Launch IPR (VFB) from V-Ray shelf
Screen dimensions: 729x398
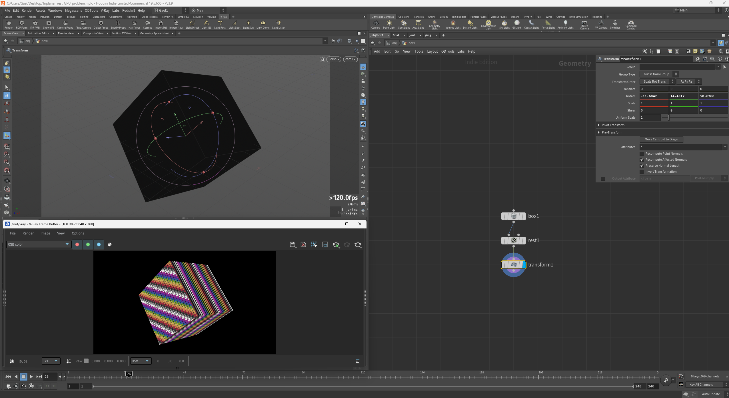tap(35, 25)
